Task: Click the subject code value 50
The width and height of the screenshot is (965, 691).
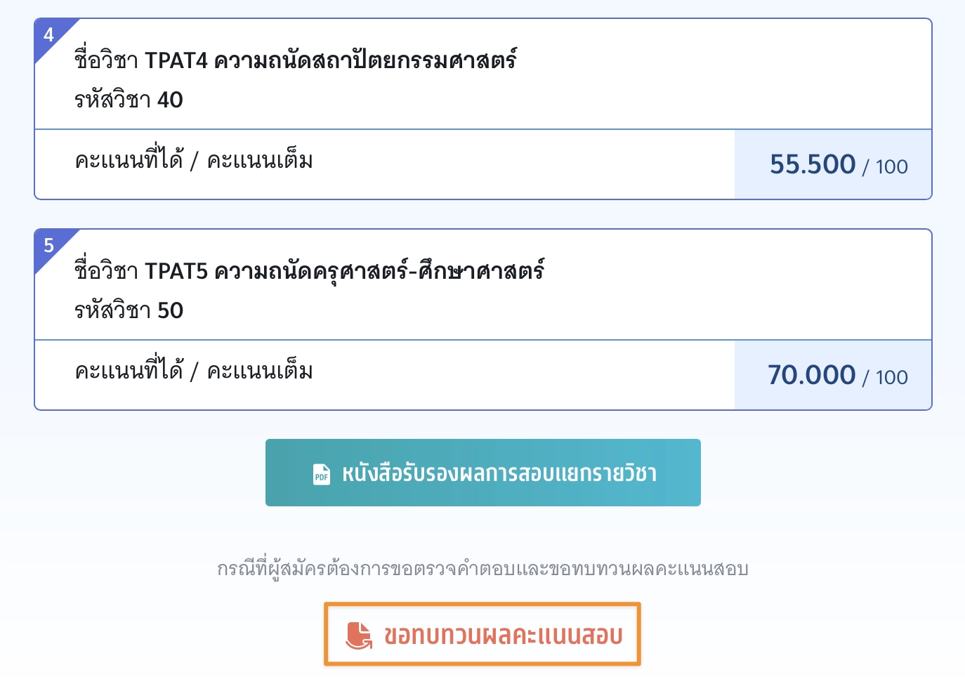Action: (170, 310)
